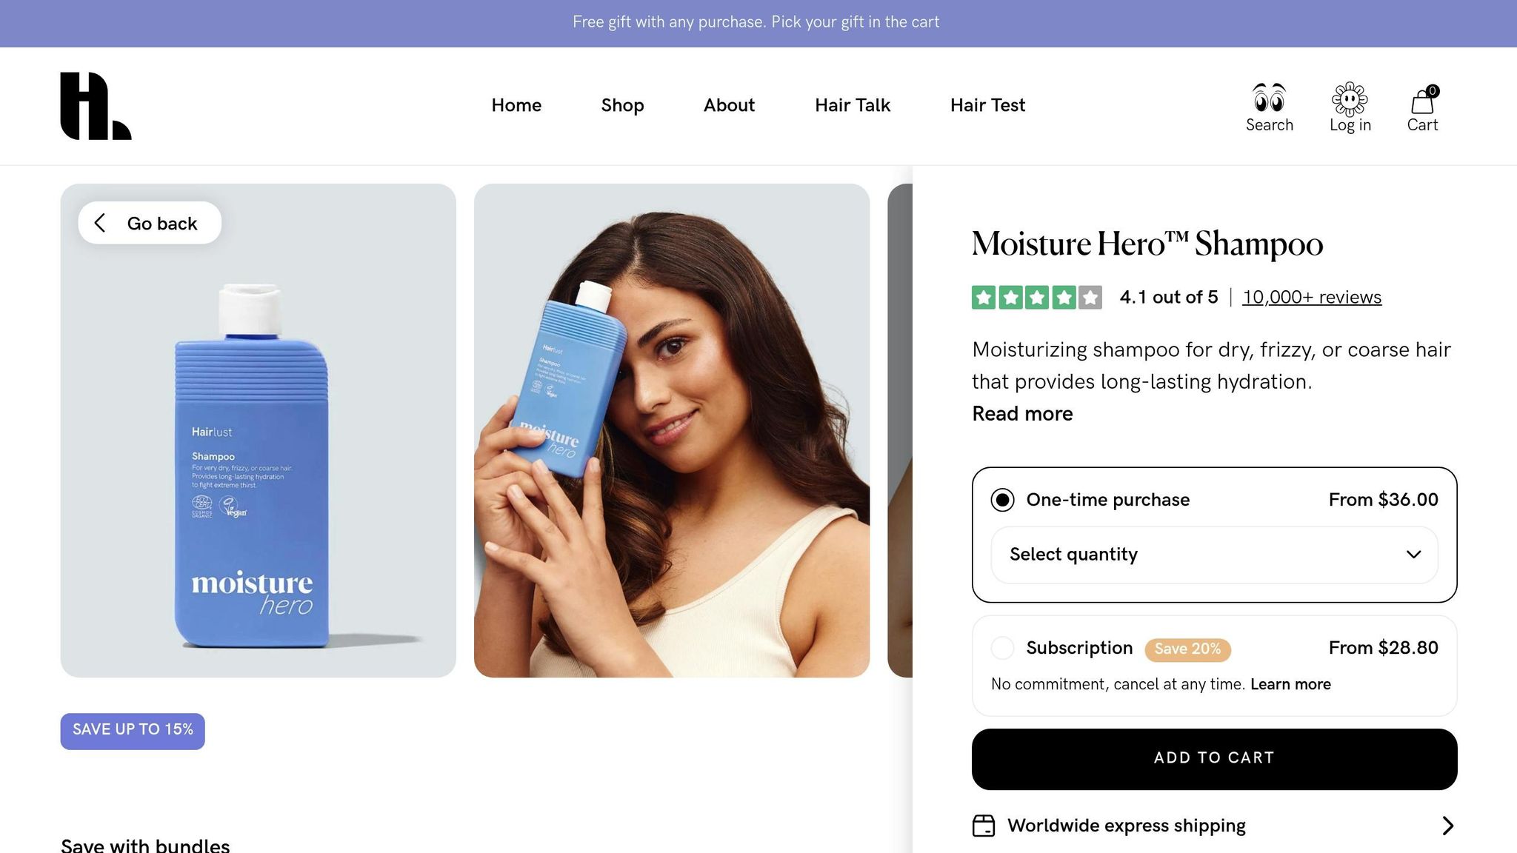This screenshot has width=1517, height=853.
Task: Go to Hair Talk in navigation
Action: (x=853, y=105)
